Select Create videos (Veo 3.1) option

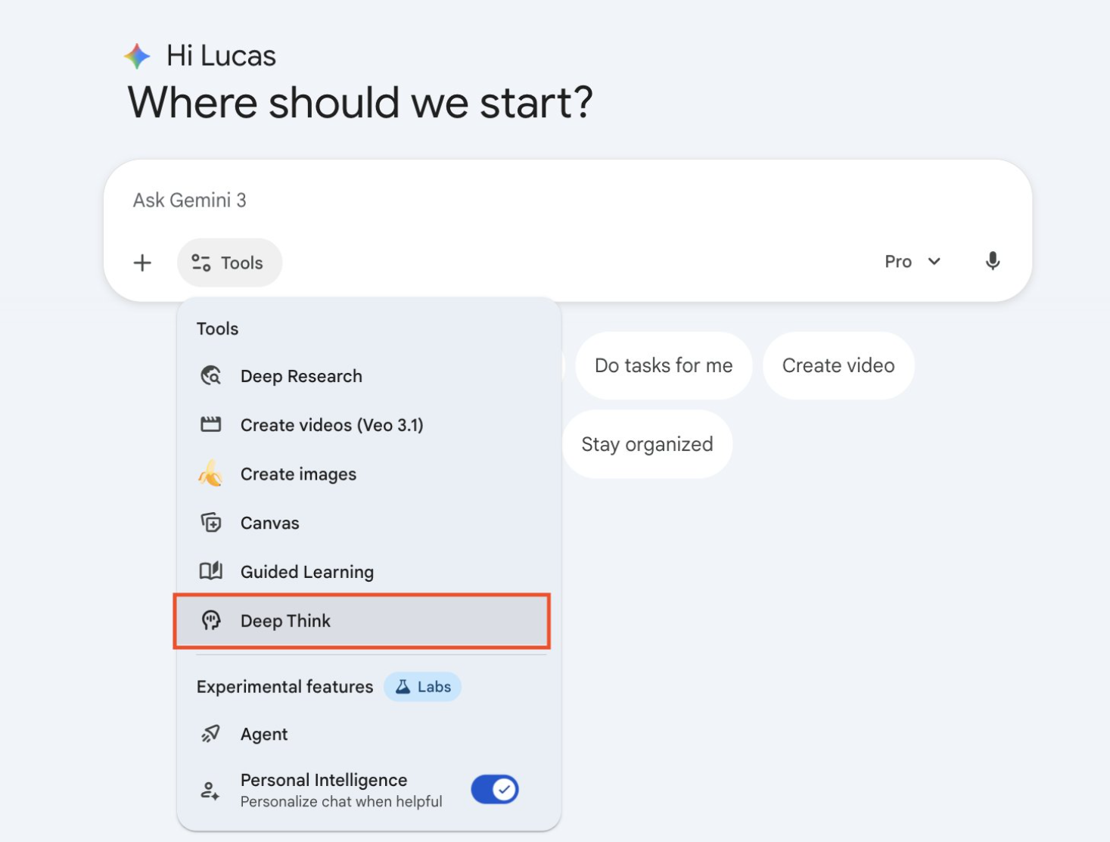click(x=331, y=425)
